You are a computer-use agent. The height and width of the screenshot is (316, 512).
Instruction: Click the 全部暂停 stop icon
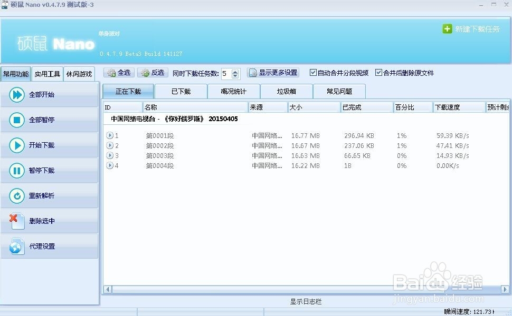click(17, 120)
